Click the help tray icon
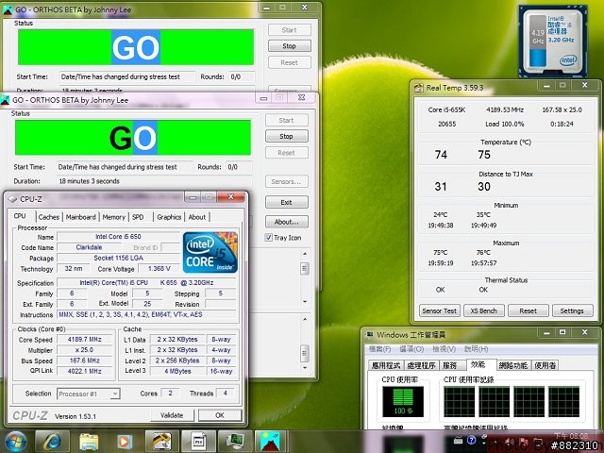 (x=471, y=440)
